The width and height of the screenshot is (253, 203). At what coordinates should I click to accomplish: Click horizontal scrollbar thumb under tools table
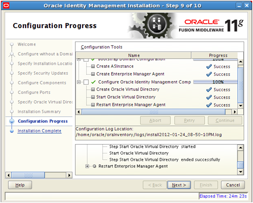(153, 112)
